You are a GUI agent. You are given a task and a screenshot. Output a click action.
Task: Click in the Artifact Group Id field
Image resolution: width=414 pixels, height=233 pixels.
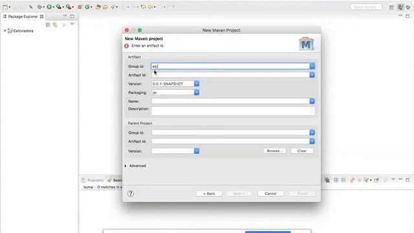click(x=230, y=66)
